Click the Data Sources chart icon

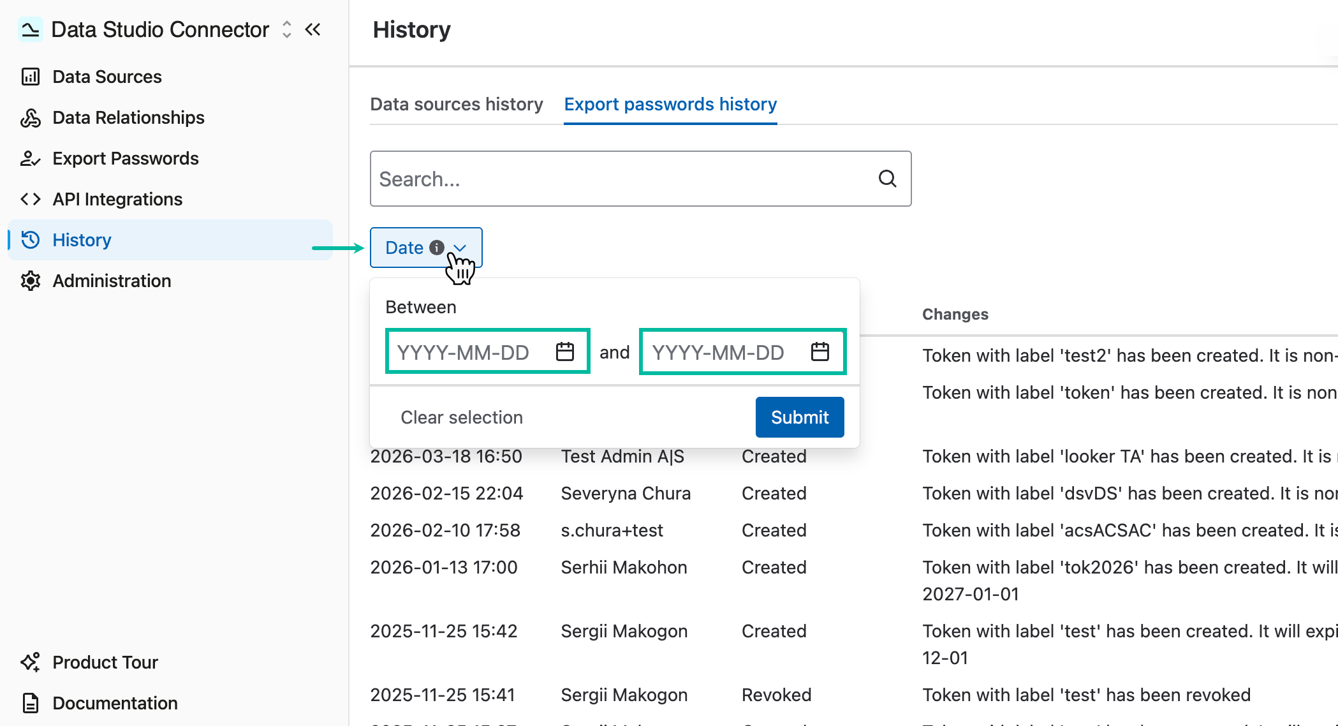[31, 77]
